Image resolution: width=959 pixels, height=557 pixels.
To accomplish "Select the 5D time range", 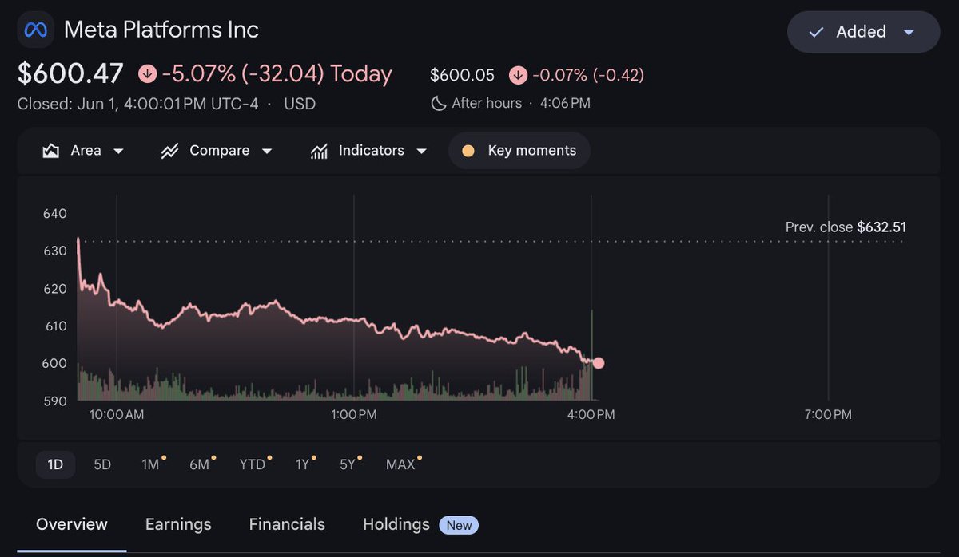I will (102, 464).
